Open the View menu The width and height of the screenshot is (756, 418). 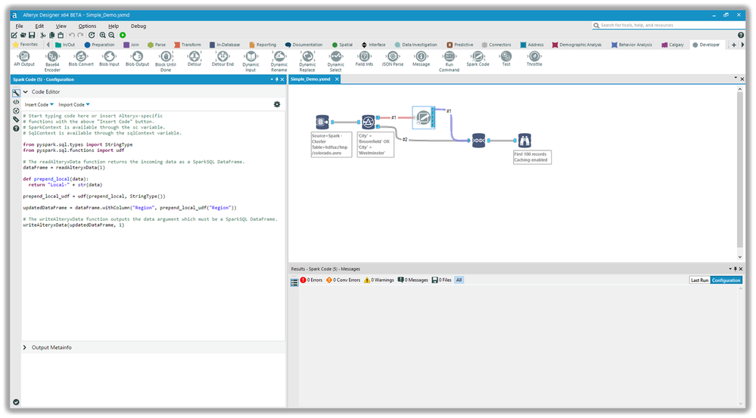click(61, 26)
